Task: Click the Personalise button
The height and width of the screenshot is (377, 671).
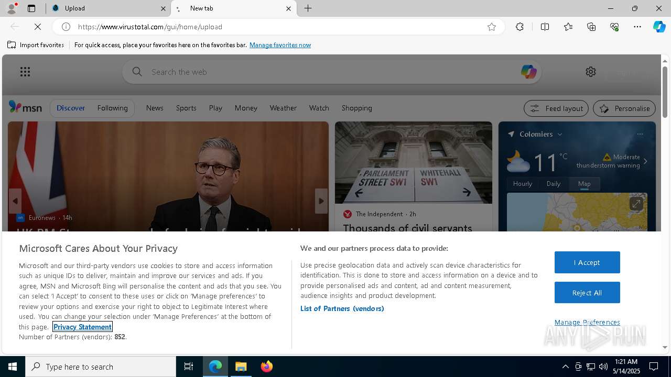Action: click(x=624, y=108)
